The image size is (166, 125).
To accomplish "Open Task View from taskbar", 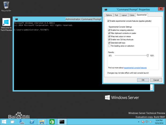I will 13,122.
